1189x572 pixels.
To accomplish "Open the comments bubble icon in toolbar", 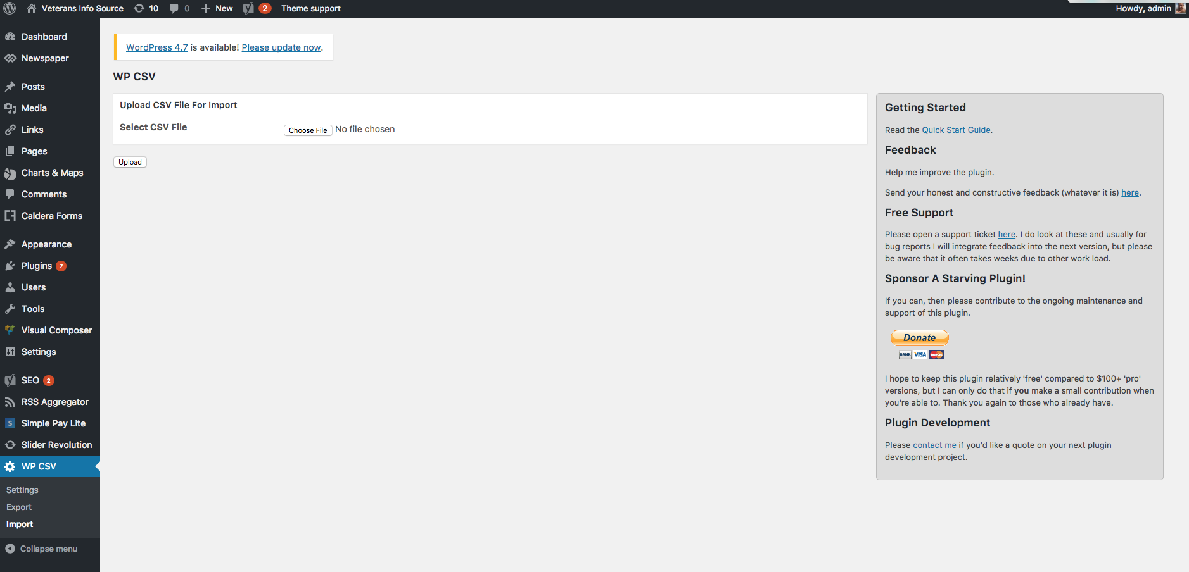I will pyautogui.click(x=174, y=8).
